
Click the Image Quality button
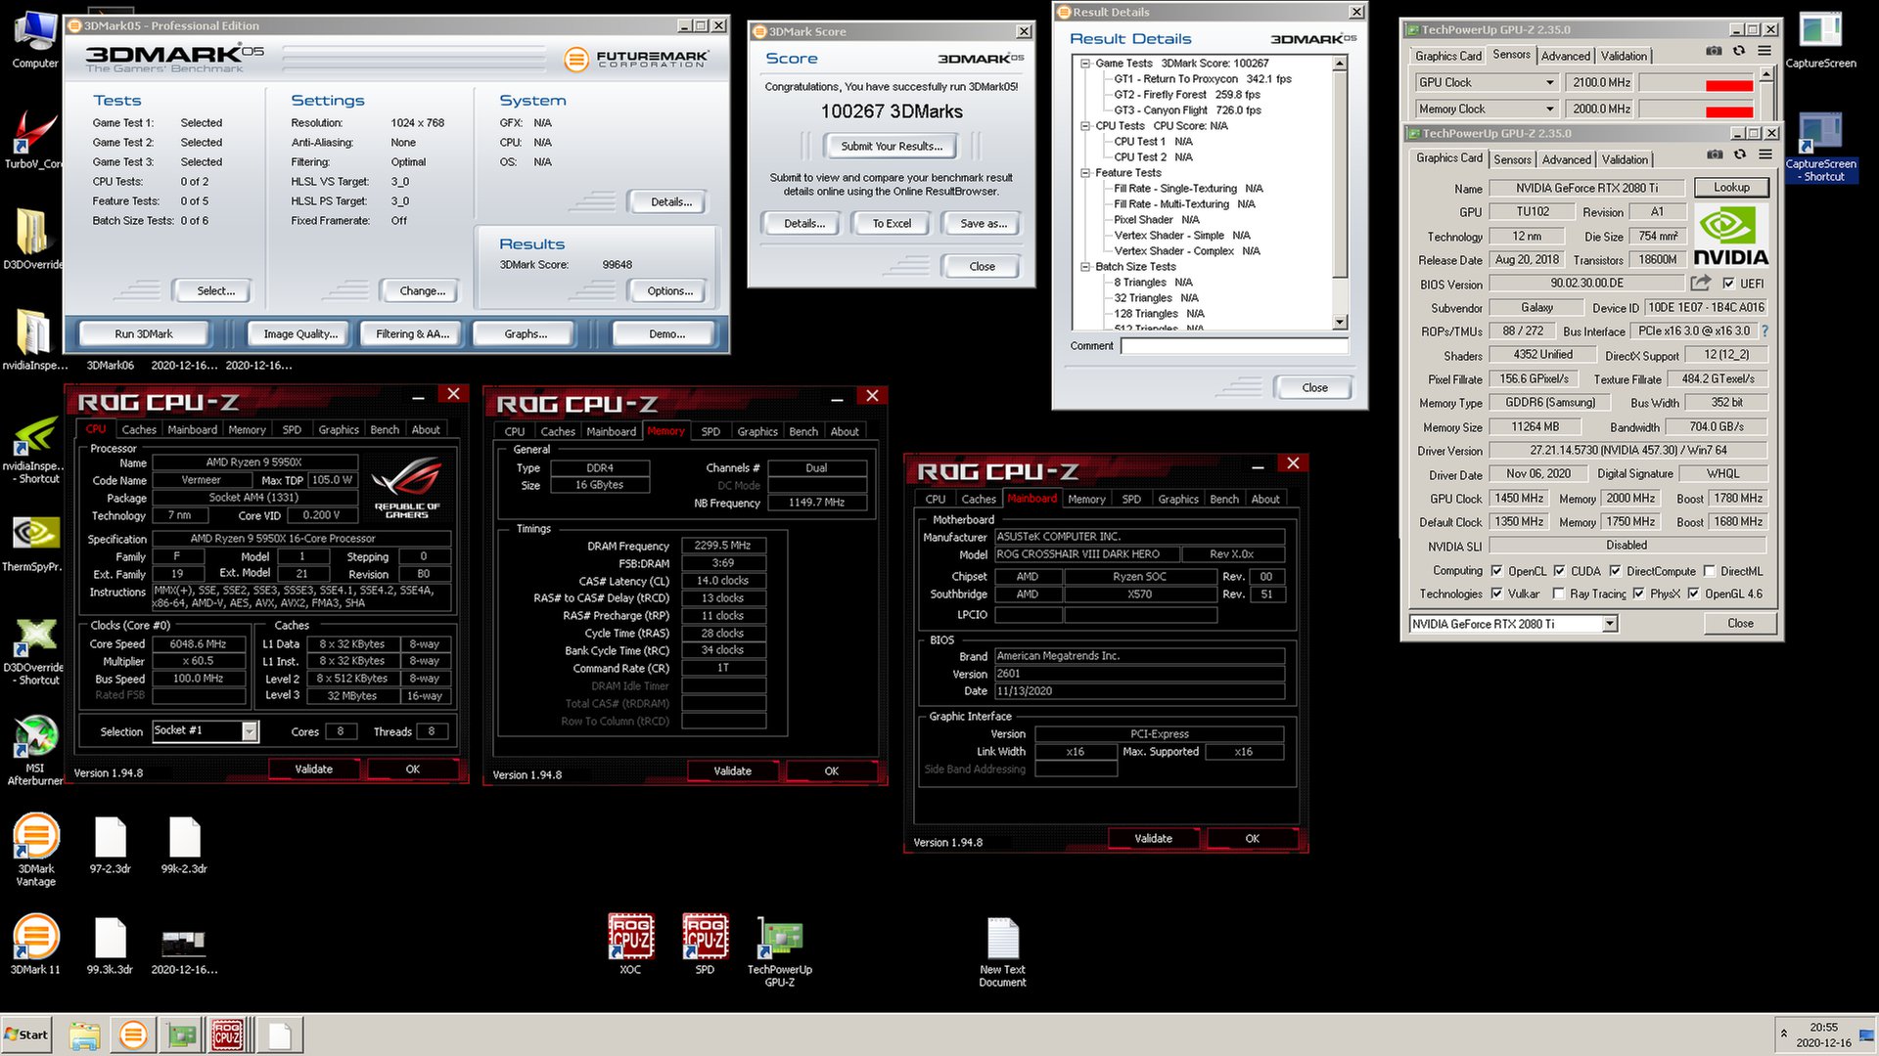tap(299, 334)
